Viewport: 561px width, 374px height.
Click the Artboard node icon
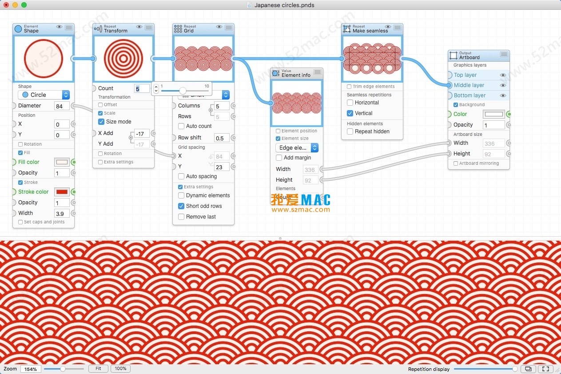tap(454, 56)
